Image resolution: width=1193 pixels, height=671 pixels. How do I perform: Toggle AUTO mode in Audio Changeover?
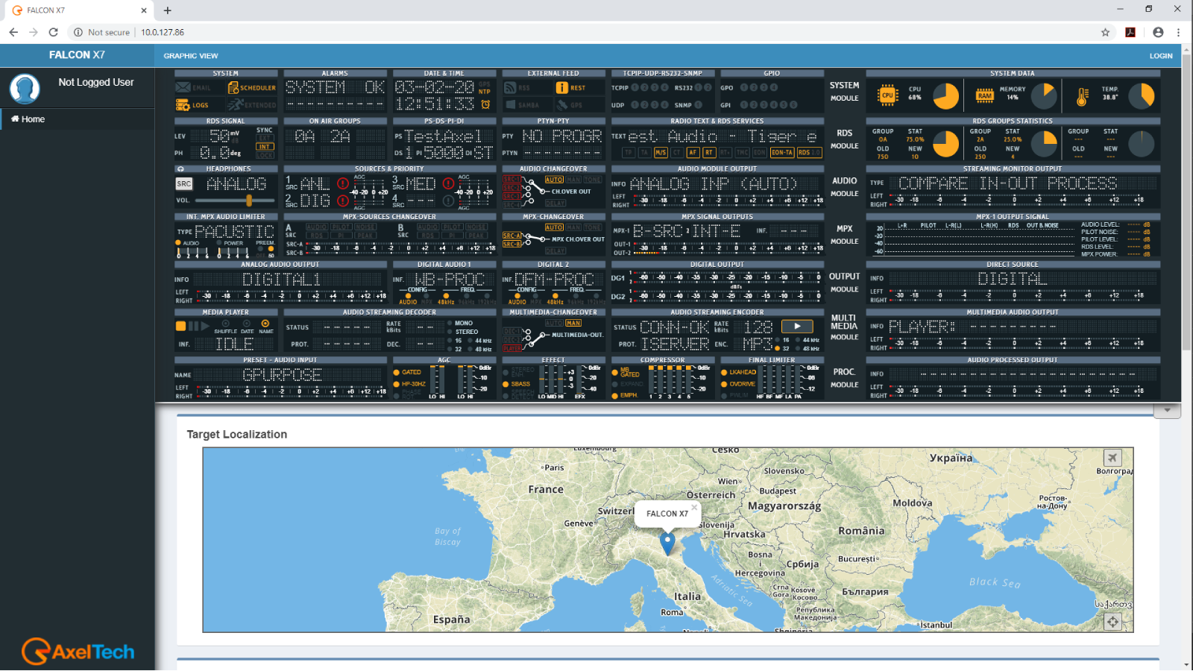(554, 180)
